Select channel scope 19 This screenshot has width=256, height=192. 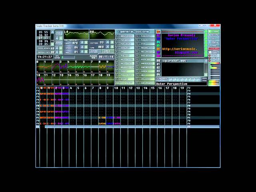(110, 80)
